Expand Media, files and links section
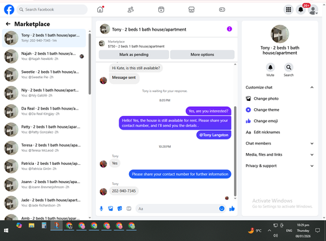Viewport: 326px width, 241px height. [280, 154]
